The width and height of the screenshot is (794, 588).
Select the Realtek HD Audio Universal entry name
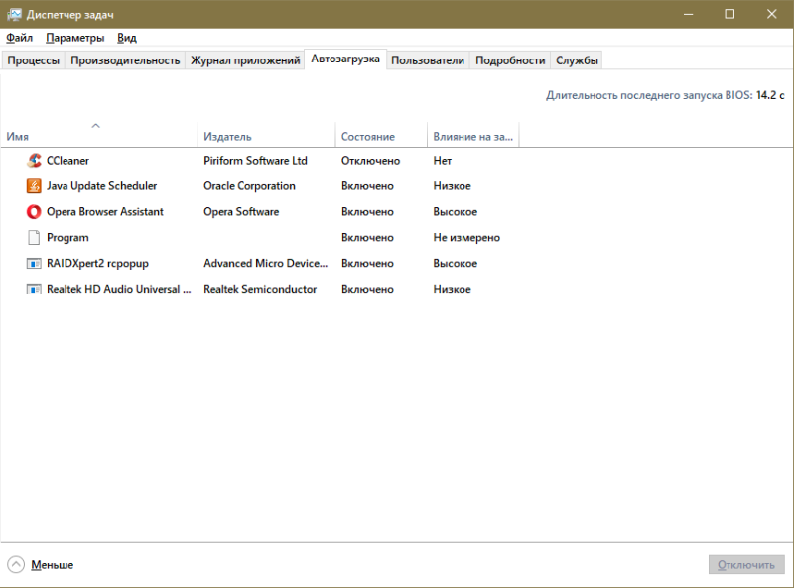[x=119, y=289]
